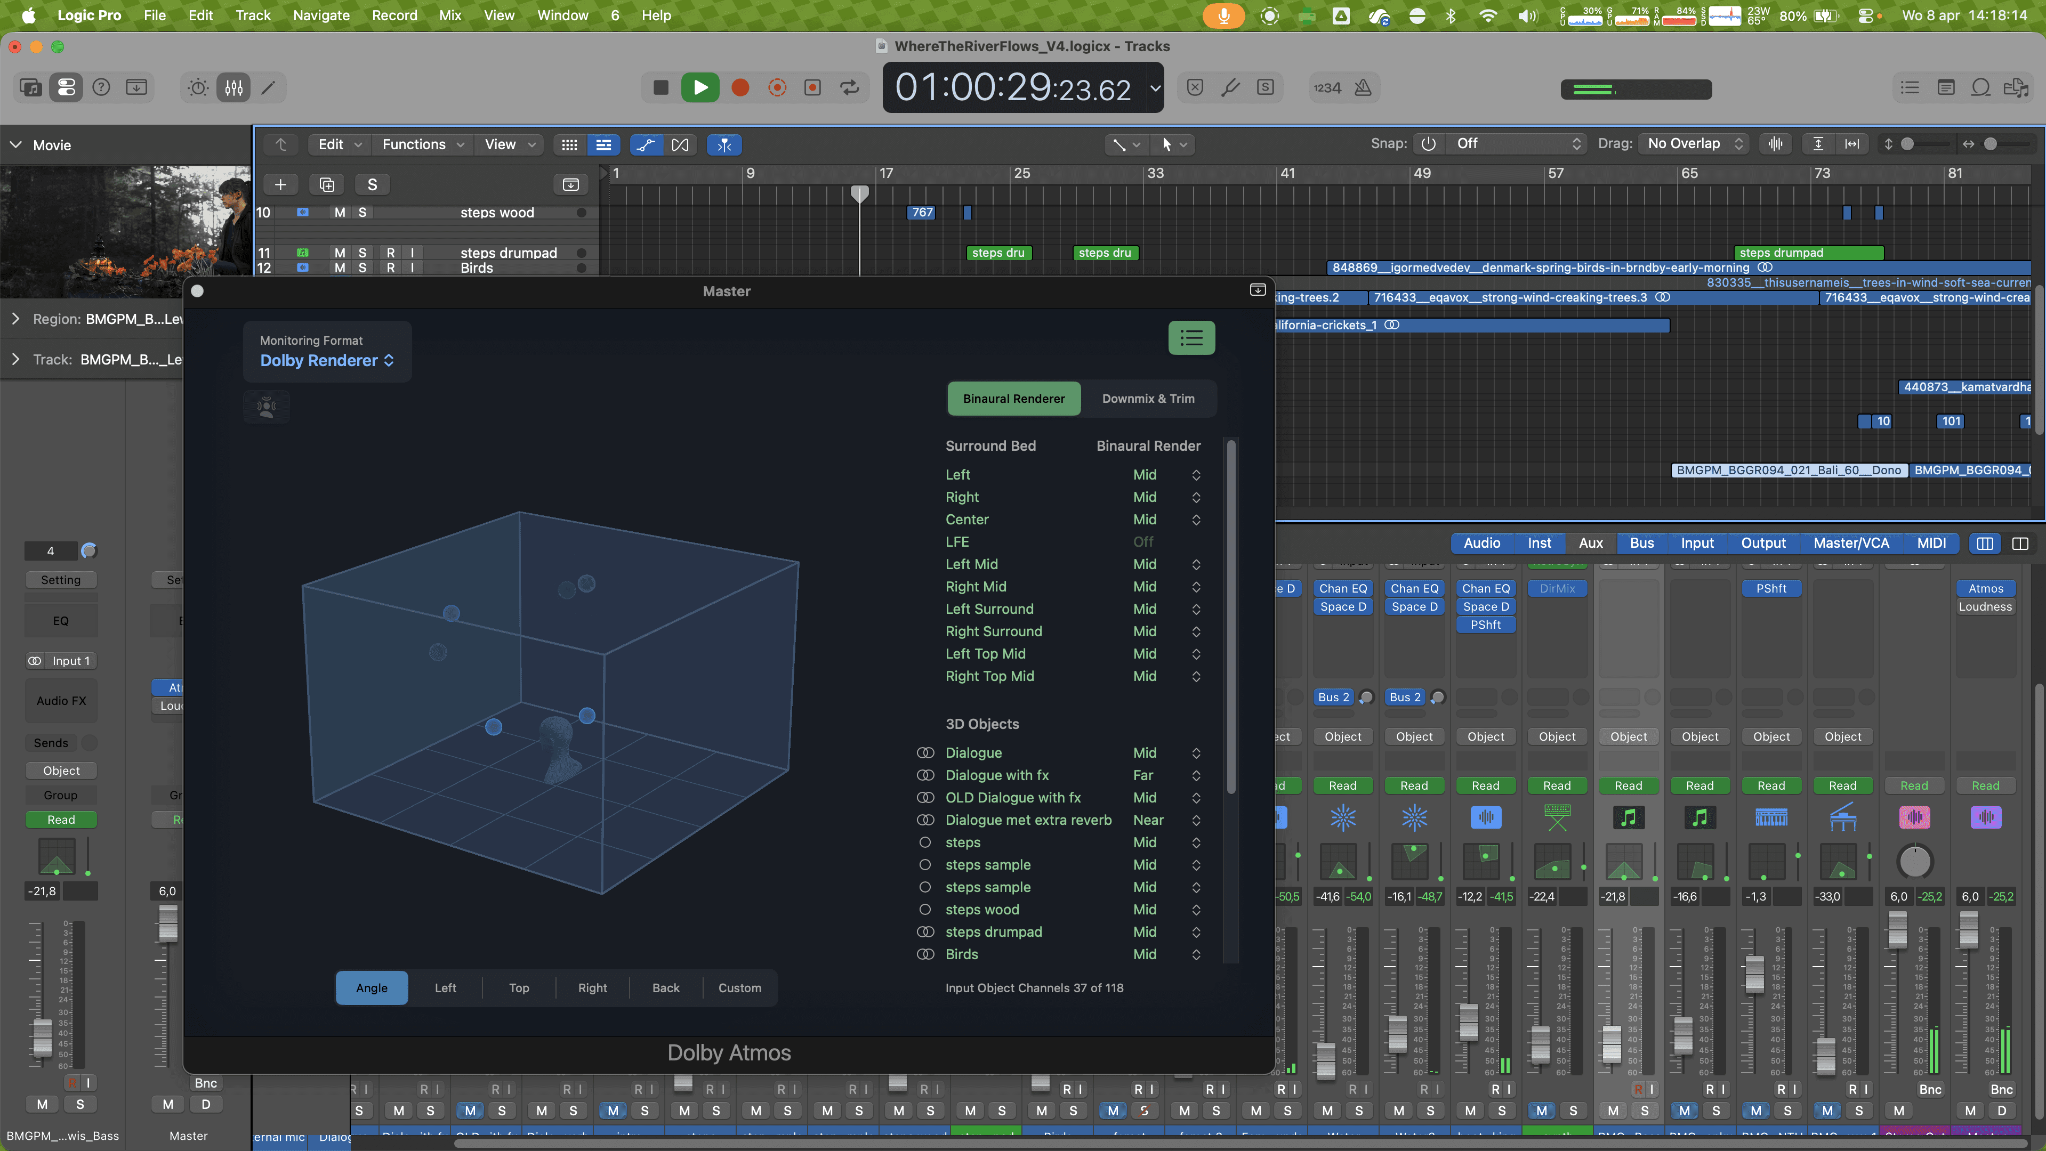Adjust the horizontal zoom slider
The width and height of the screenshot is (2046, 1151).
[x=1989, y=144]
